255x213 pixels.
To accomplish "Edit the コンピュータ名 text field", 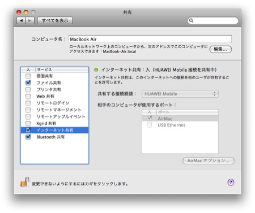I will [150, 39].
